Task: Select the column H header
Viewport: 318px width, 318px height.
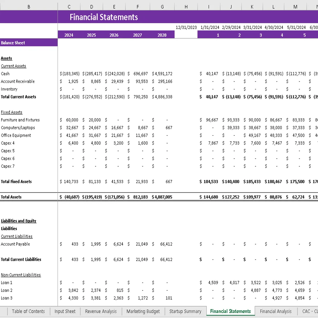Action: pyautogui.click(x=186, y=6)
